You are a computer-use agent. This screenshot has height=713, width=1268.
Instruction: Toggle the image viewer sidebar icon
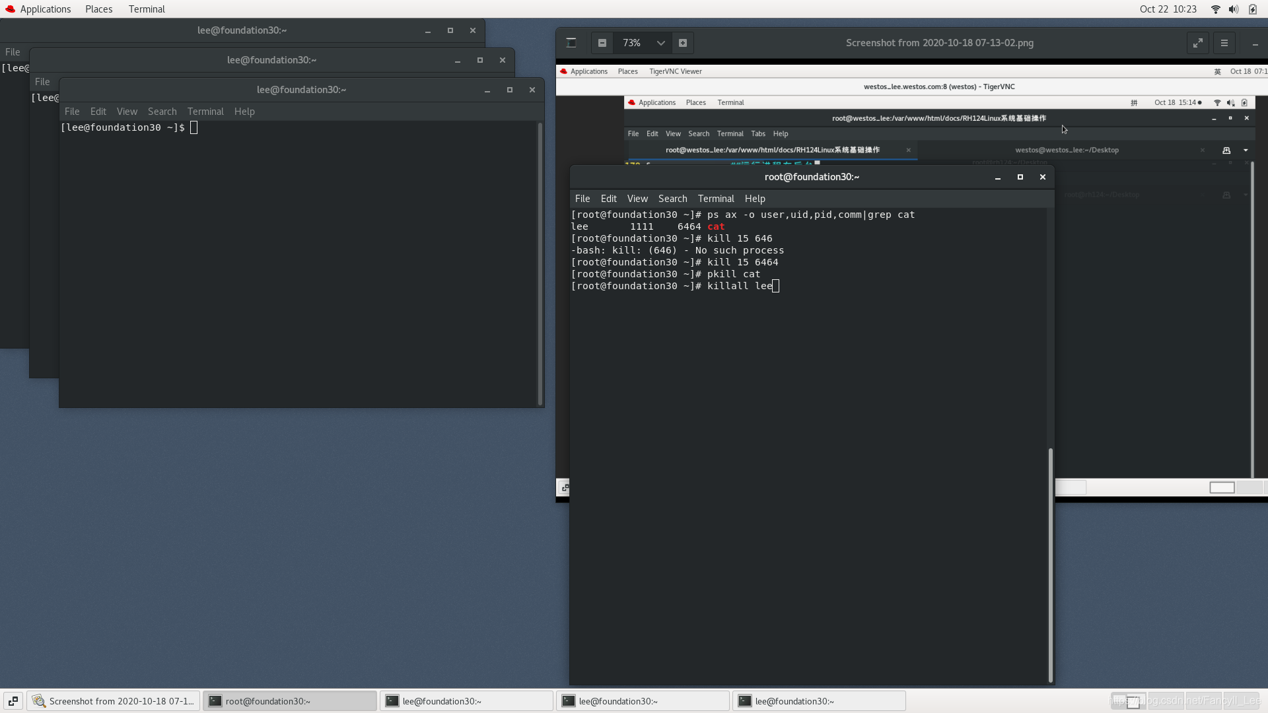click(x=571, y=43)
